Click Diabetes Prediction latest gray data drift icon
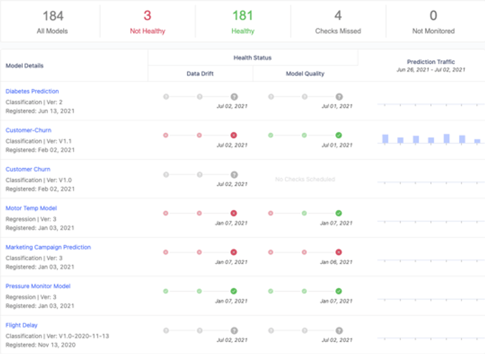This screenshot has height=354, width=485. click(x=234, y=97)
